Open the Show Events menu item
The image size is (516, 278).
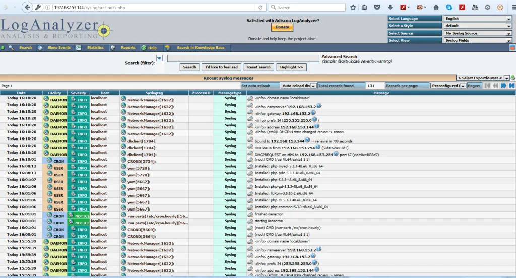tap(59, 48)
